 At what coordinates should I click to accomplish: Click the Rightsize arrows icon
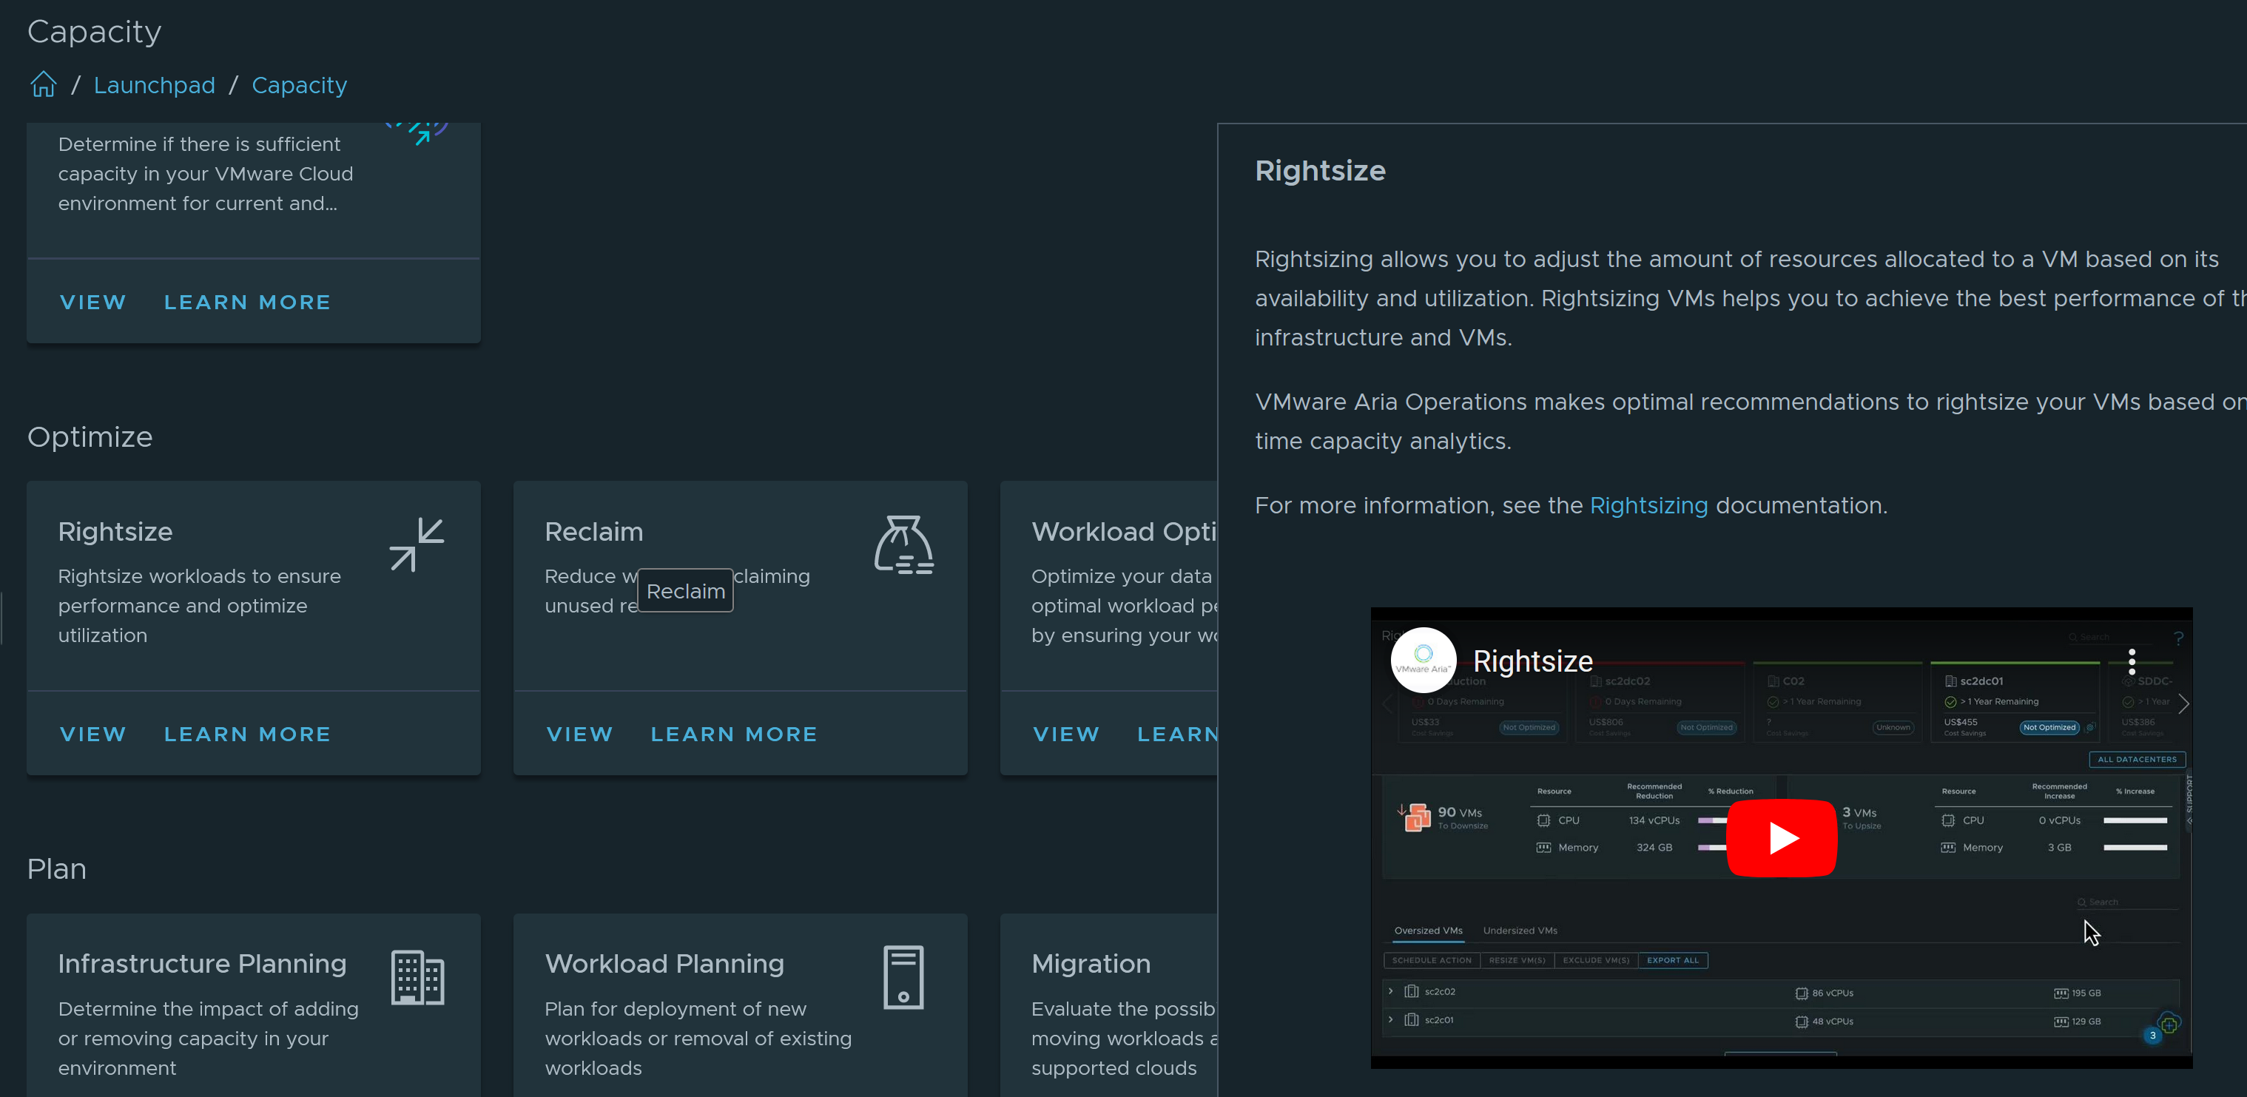[x=416, y=545]
